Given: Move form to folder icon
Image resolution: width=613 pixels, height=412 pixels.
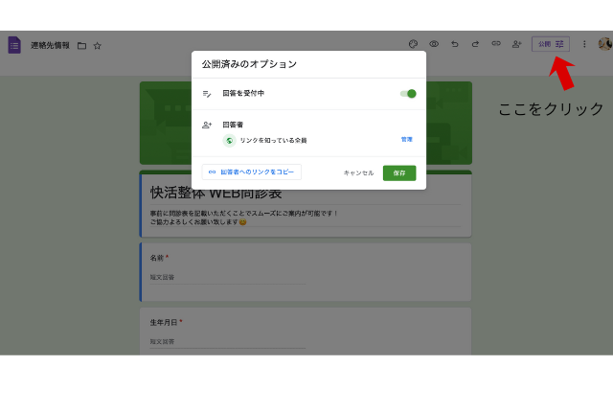Looking at the screenshot, I should click(x=81, y=46).
